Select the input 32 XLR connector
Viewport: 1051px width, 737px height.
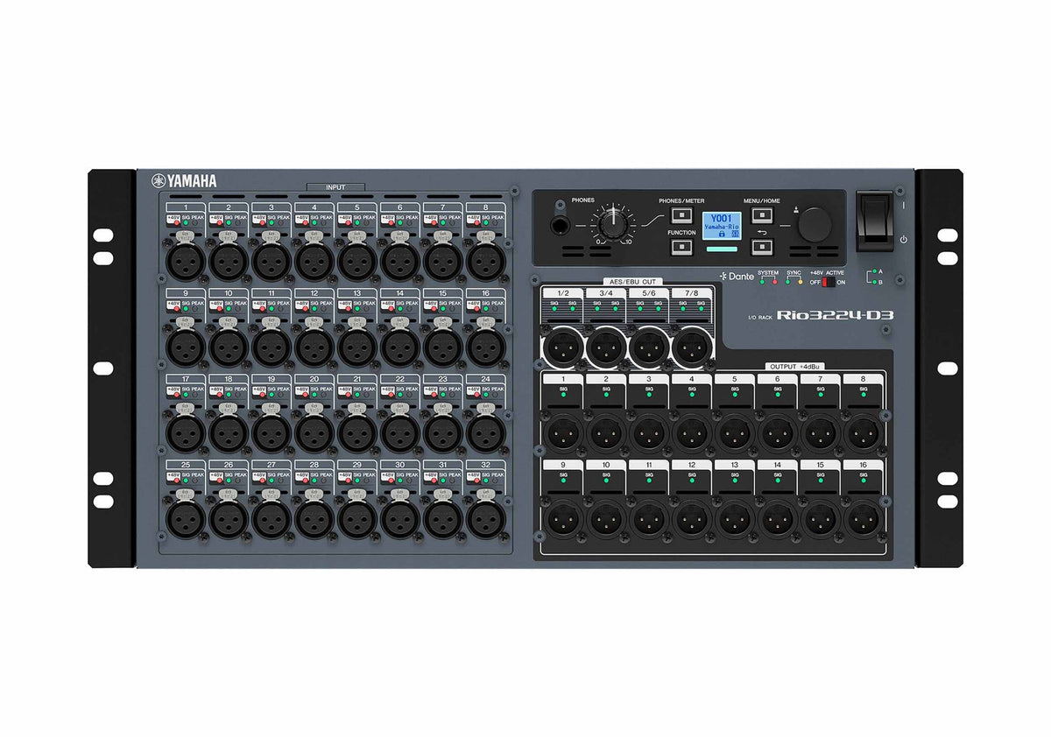pyautogui.click(x=486, y=518)
